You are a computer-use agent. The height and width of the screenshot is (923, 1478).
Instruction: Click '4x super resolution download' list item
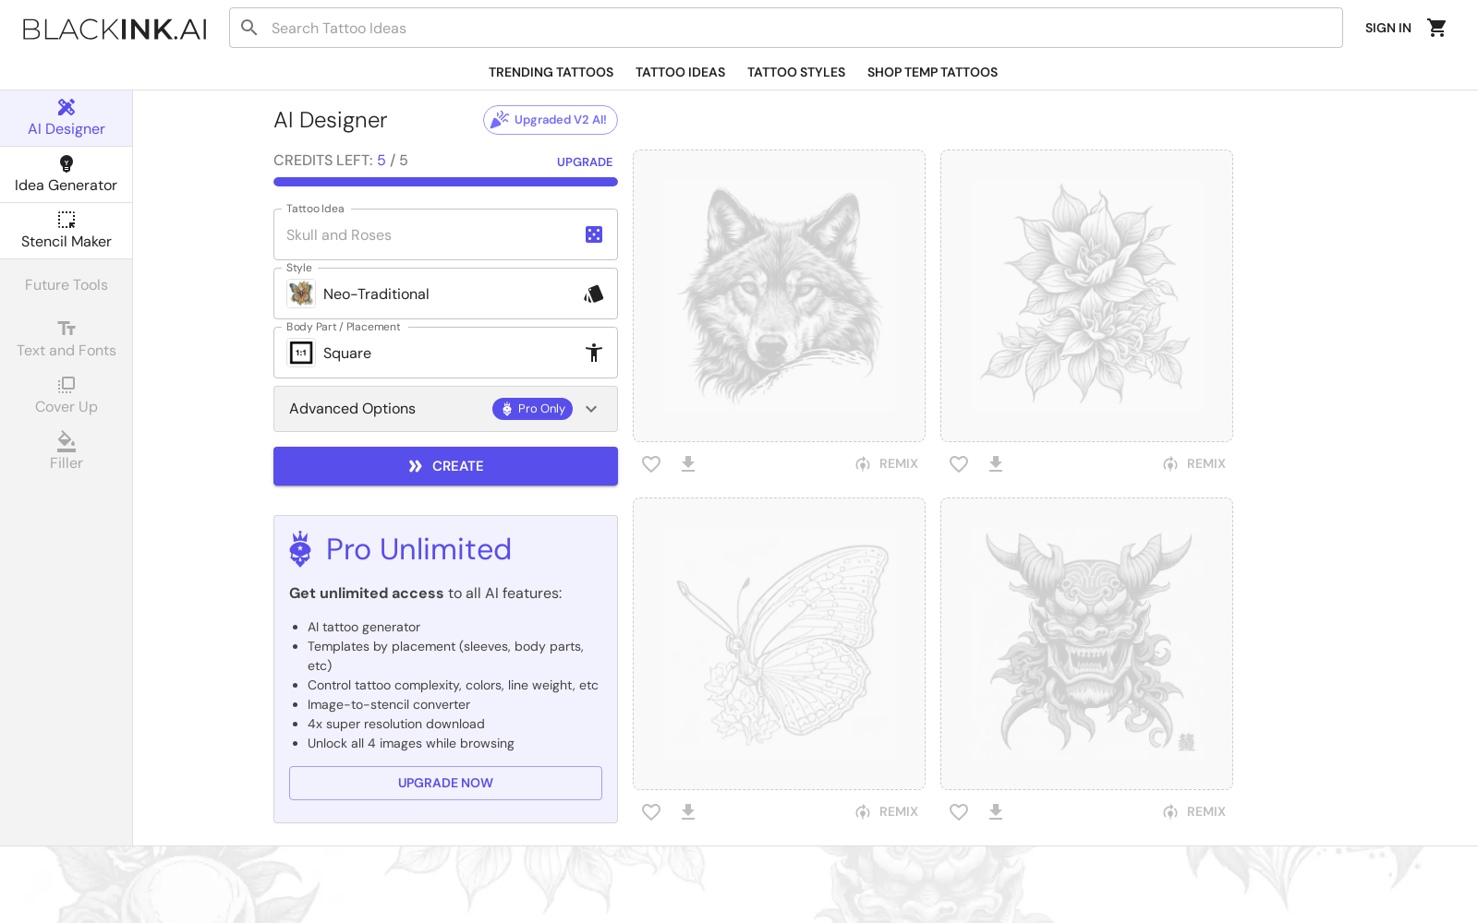(x=396, y=724)
